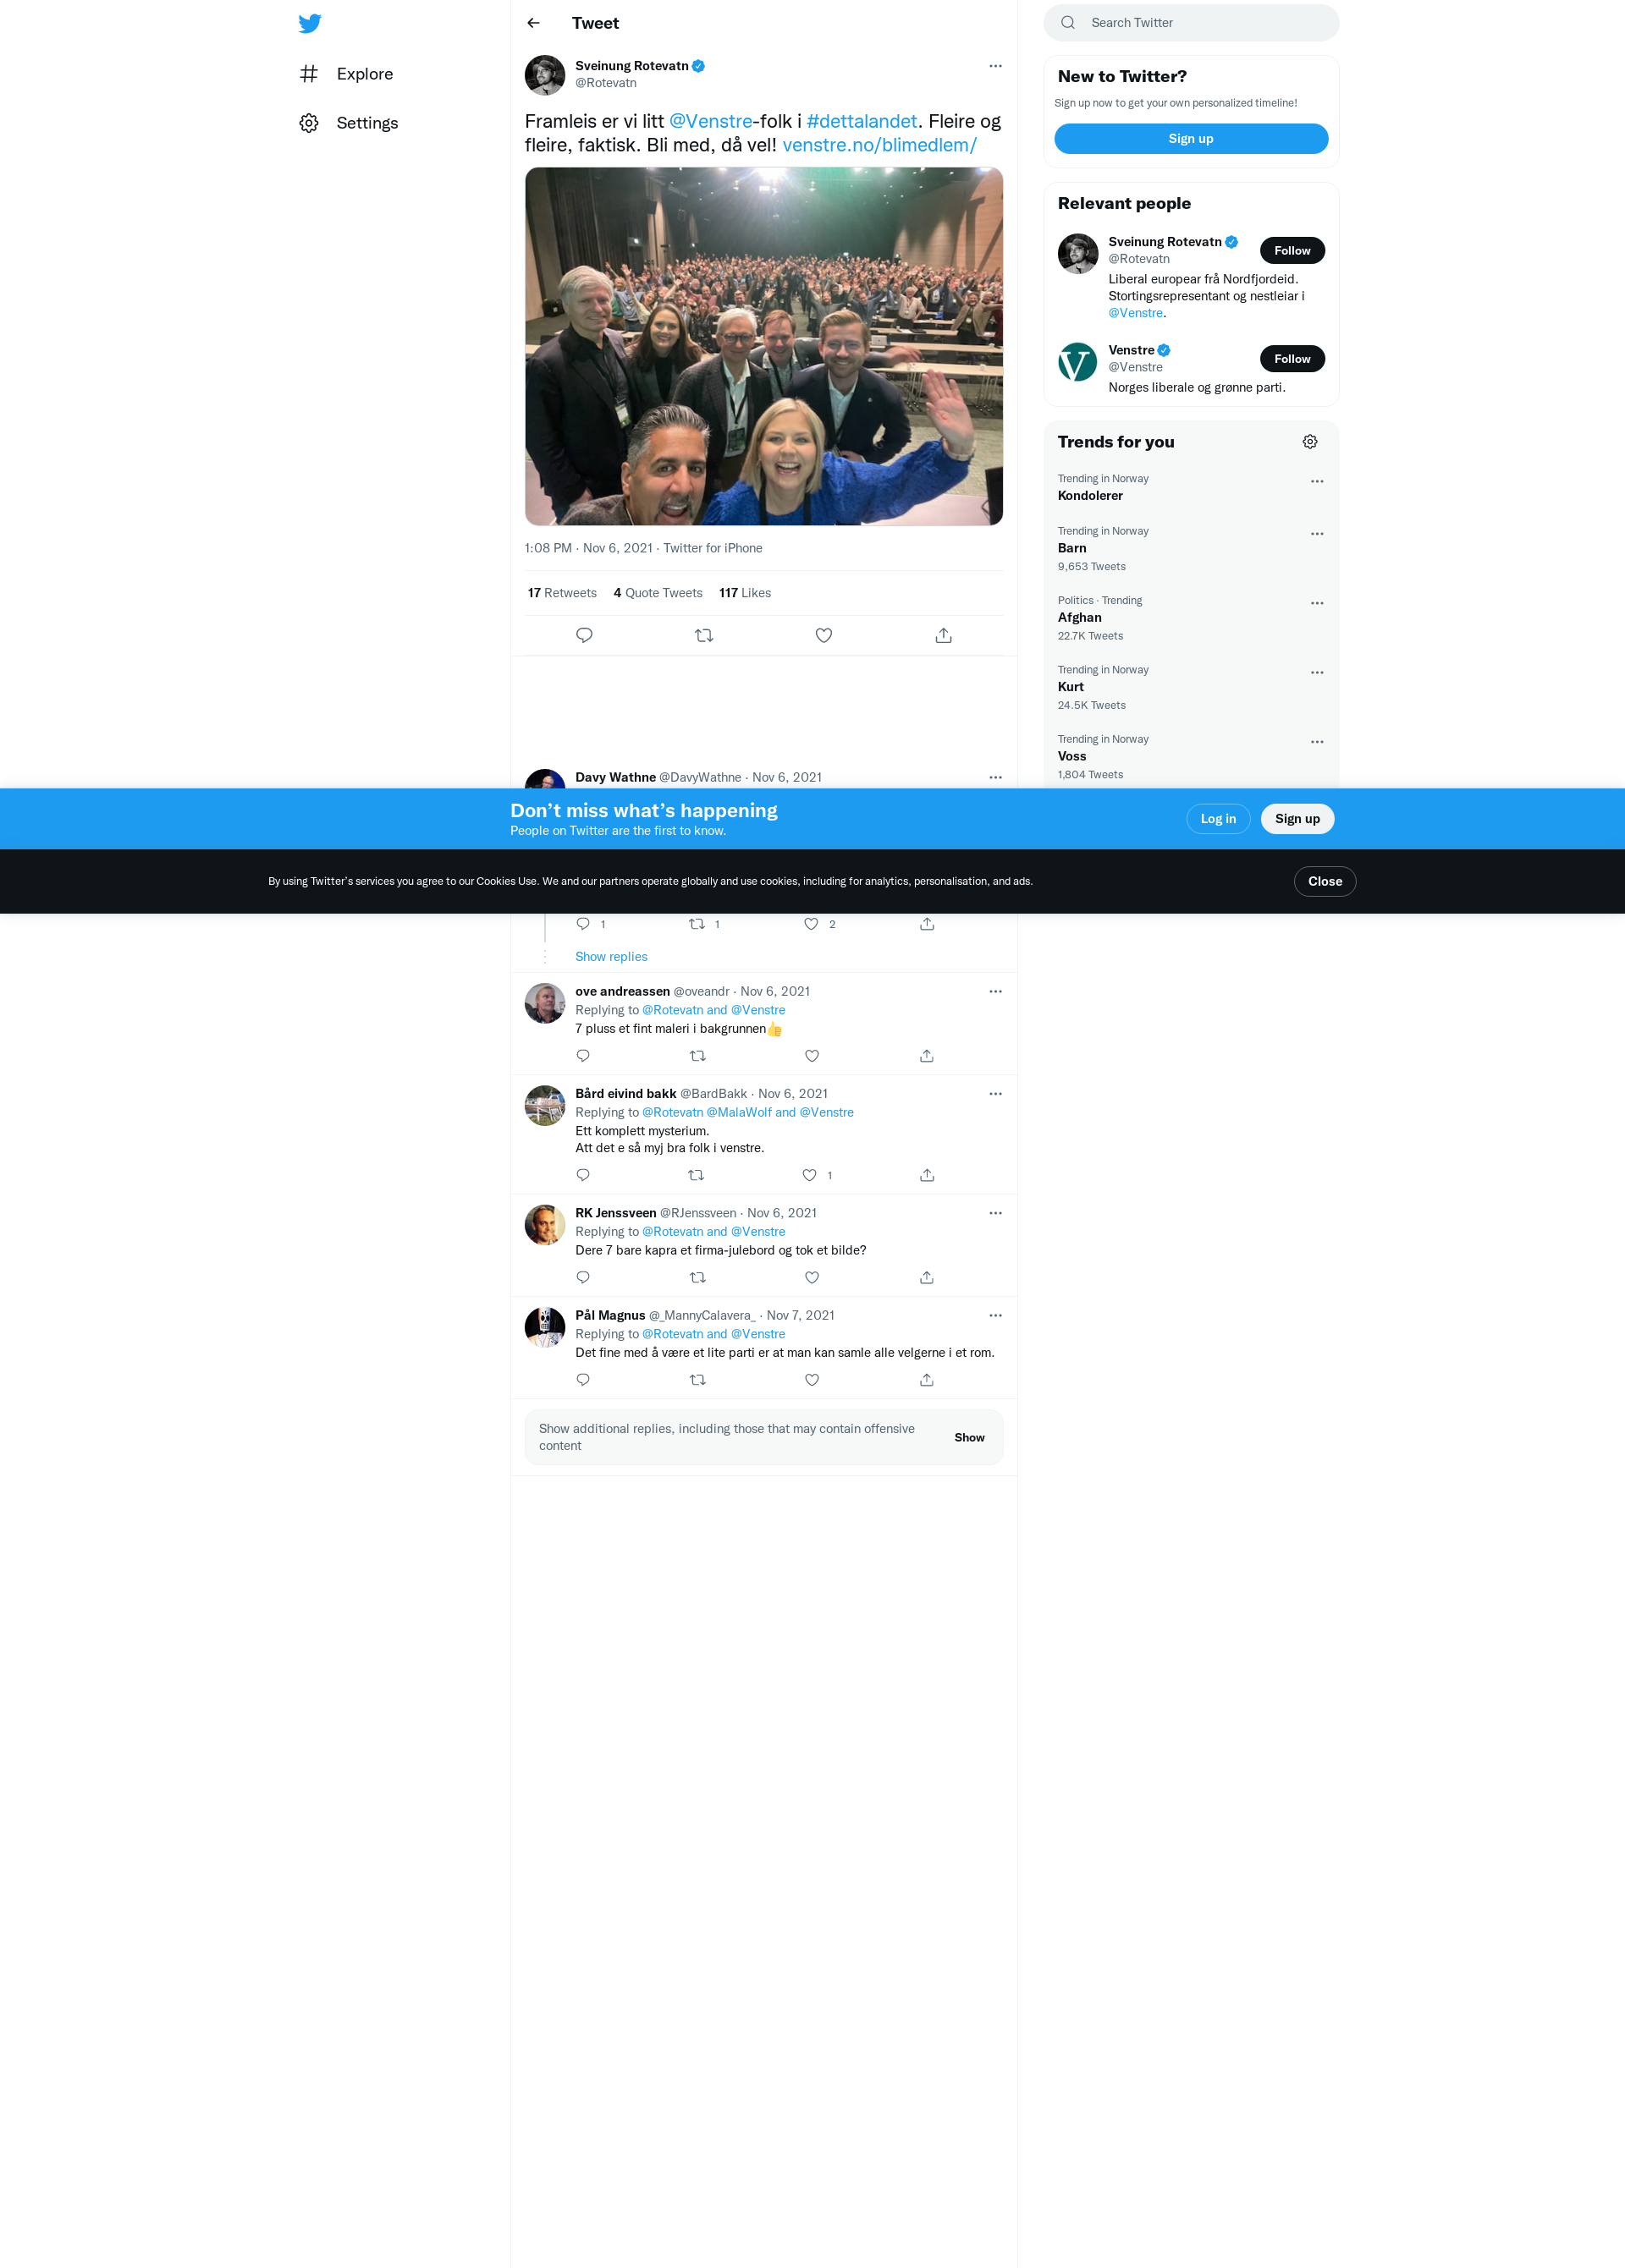
Task: Open the group selfie photo
Action: pos(763,346)
